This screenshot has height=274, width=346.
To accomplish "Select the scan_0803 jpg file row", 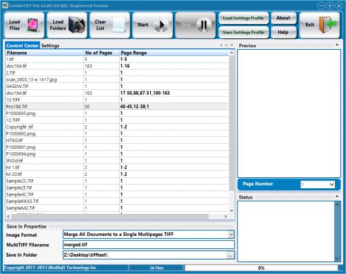I will click(x=117, y=80).
